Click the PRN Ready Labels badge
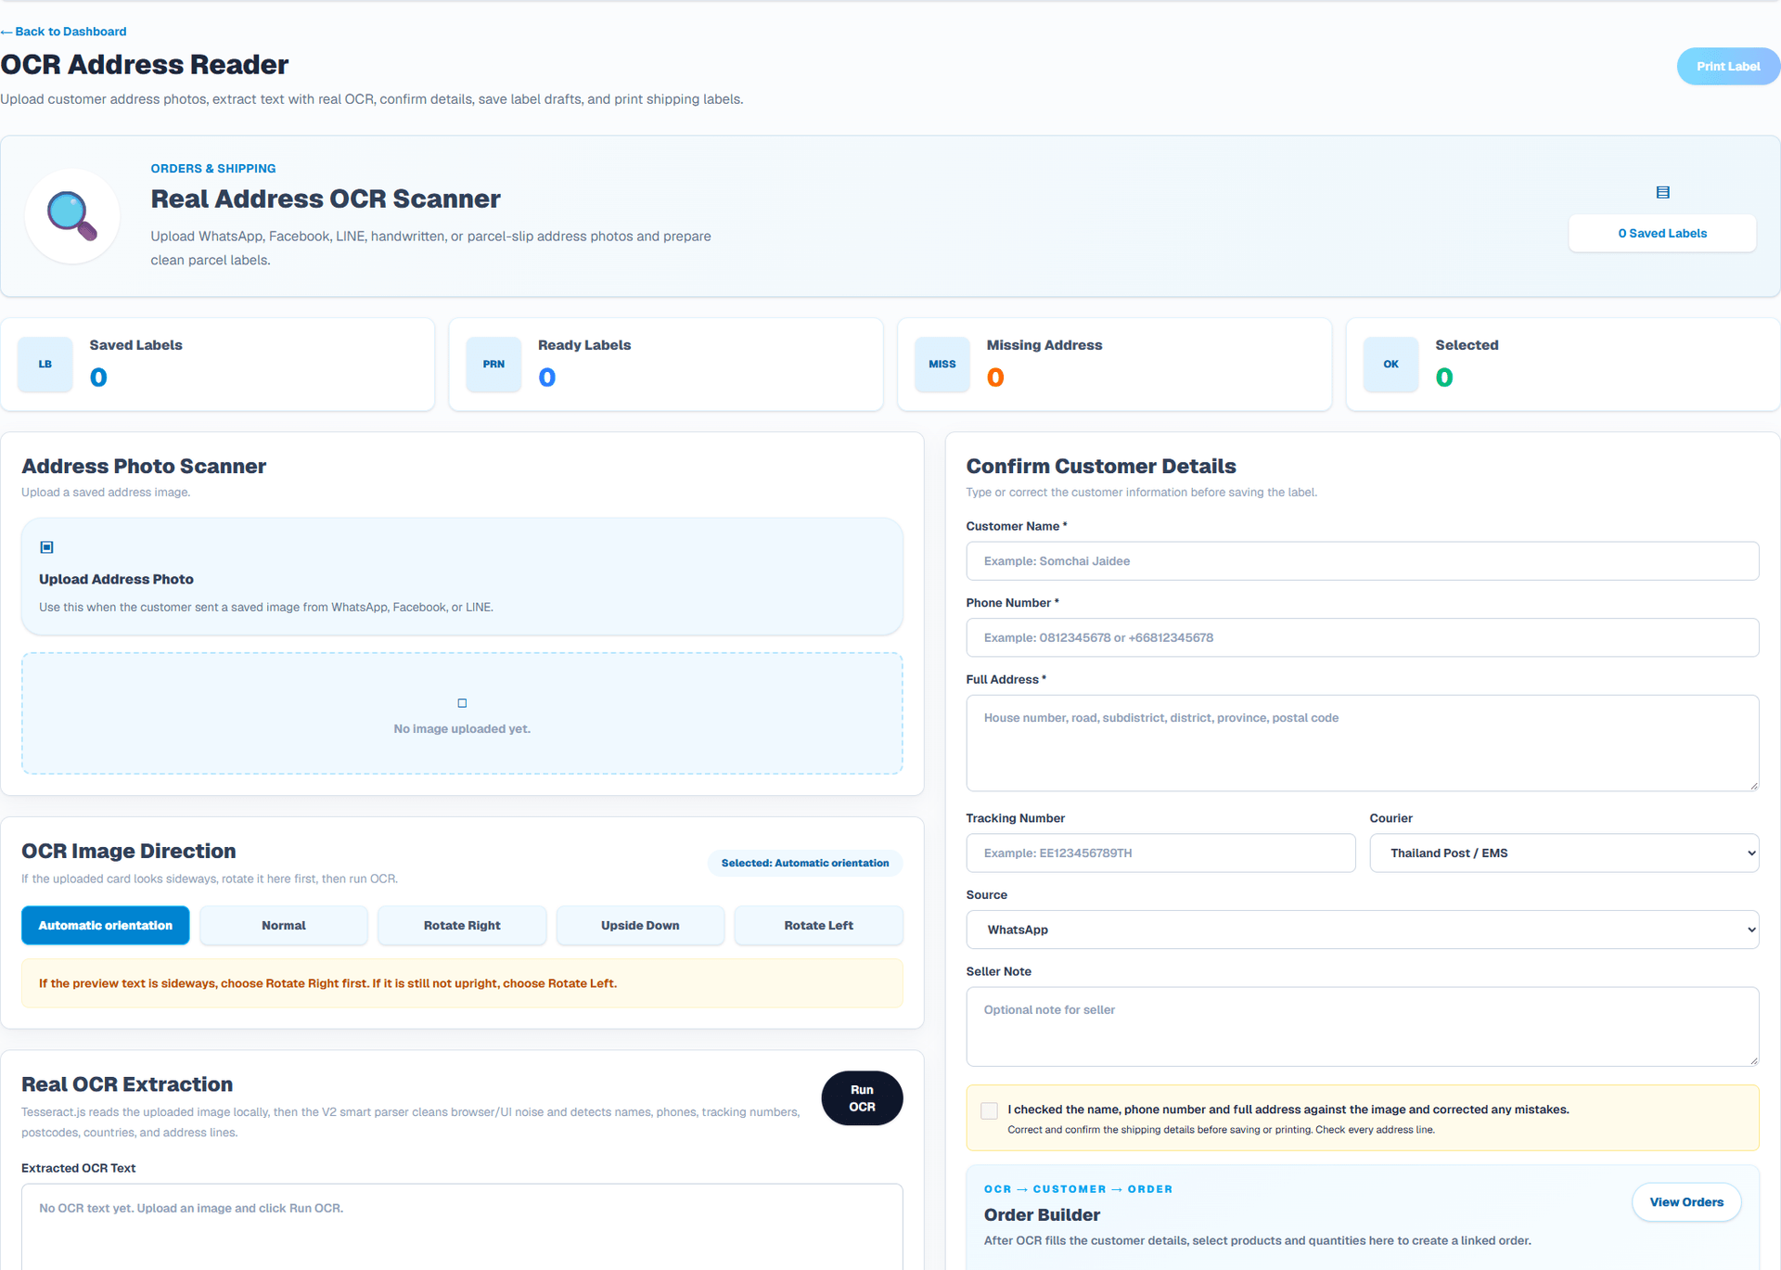The height and width of the screenshot is (1270, 1781). (x=493, y=364)
